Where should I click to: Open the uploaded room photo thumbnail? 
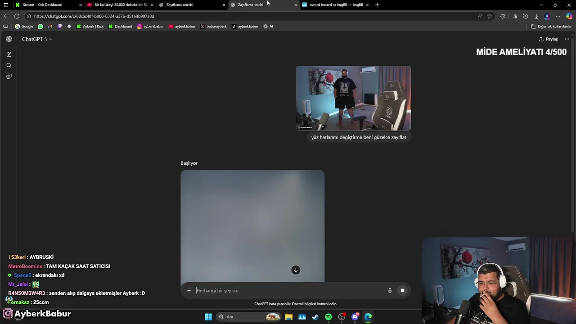point(353,98)
